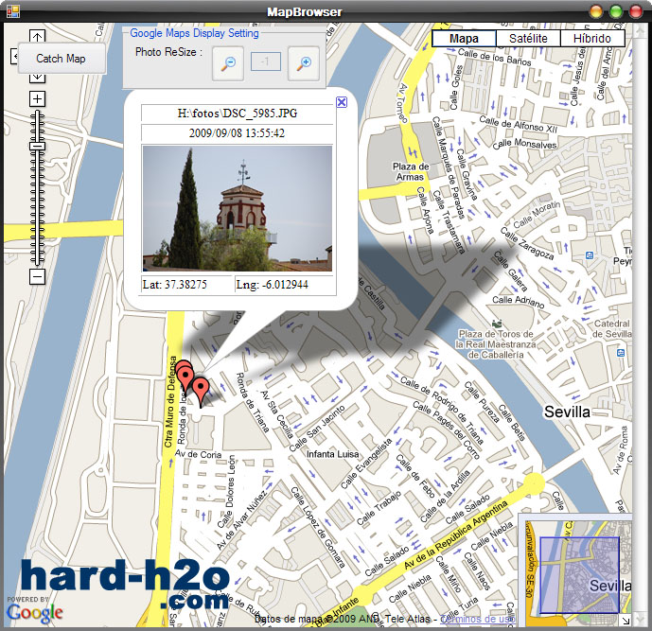Click the right-edge vertical scrollbar

pos(638,324)
